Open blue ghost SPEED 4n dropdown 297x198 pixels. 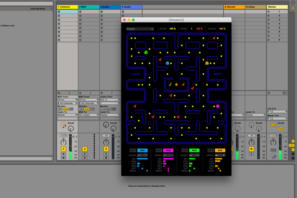[142, 155]
